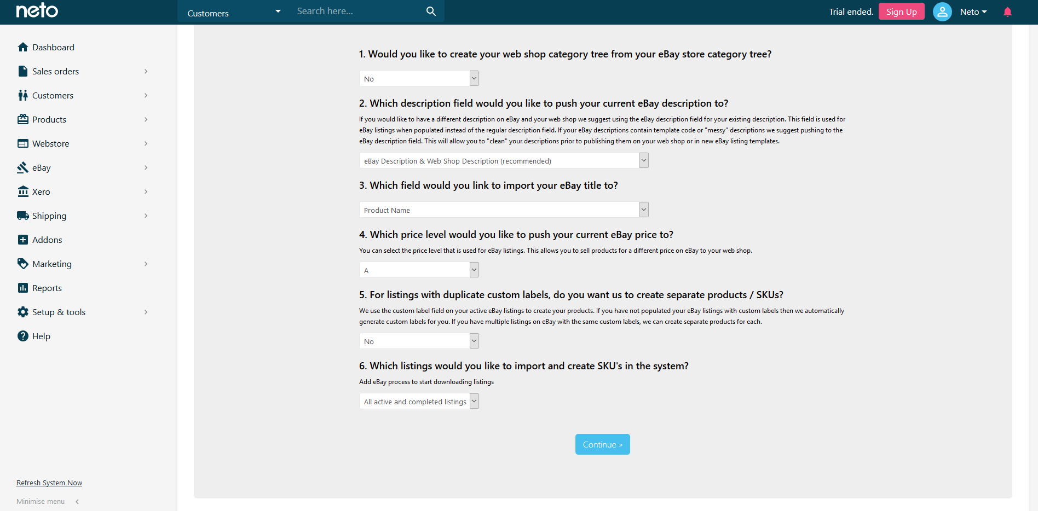1038x511 pixels.
Task: Click the Shipping truck icon
Action: coord(23,216)
